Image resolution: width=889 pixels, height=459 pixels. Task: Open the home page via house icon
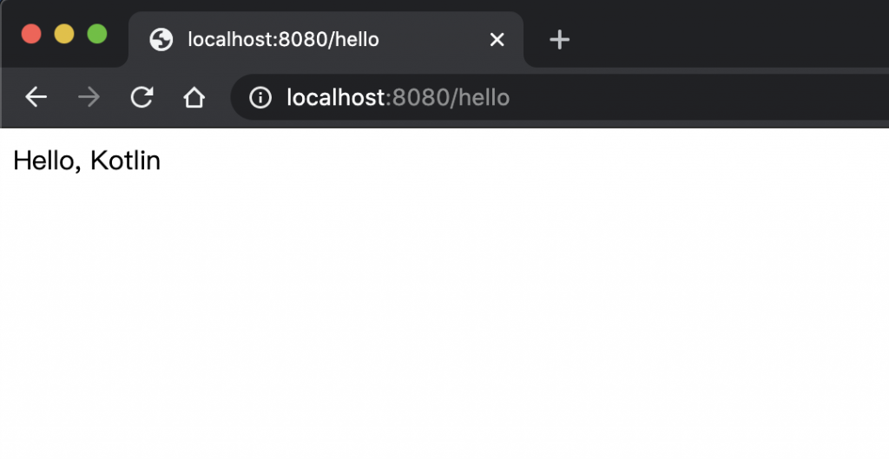tap(194, 97)
